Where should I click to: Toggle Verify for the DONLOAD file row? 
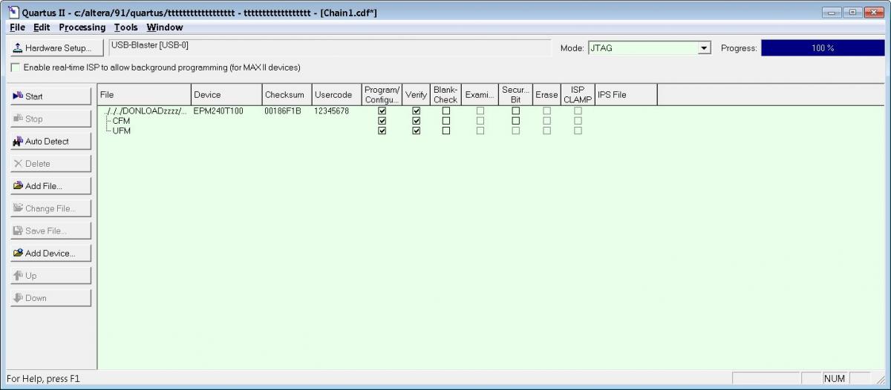pos(417,111)
